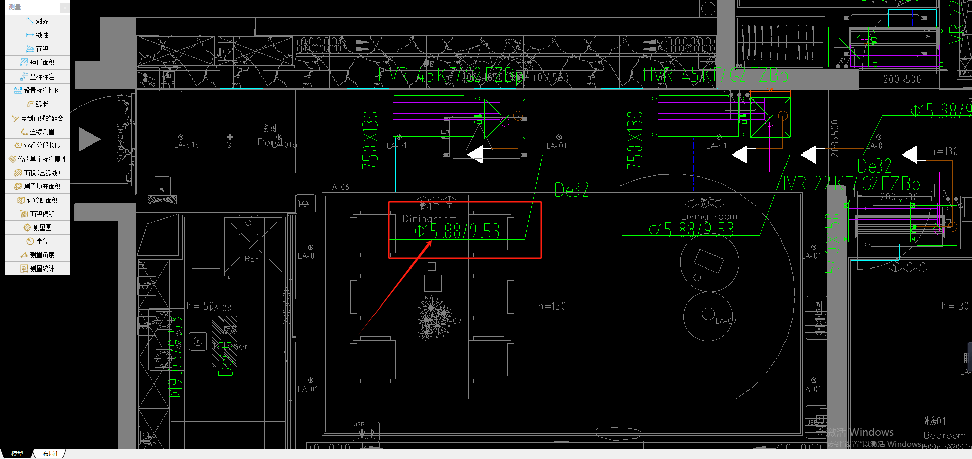Click the LA-08 label in kitchen
Image resolution: width=972 pixels, height=459 pixels.
(x=220, y=308)
